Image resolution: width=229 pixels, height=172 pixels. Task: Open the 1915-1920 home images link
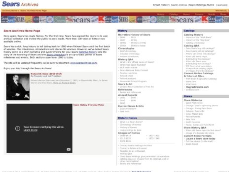tap(125, 138)
